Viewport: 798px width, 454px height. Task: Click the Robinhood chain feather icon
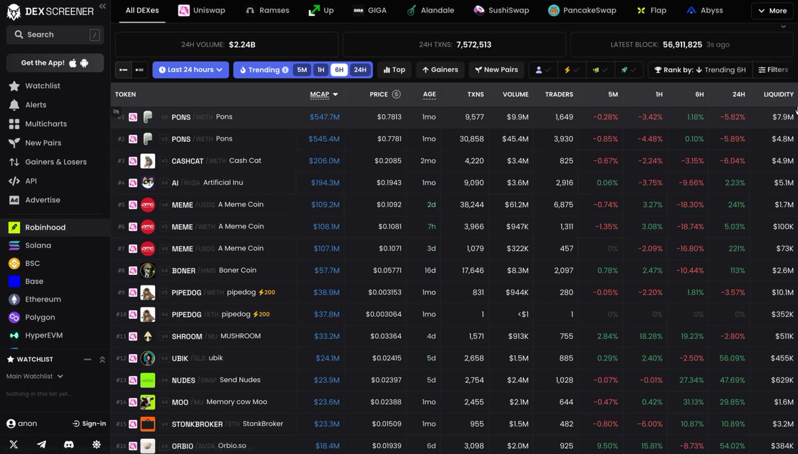(x=14, y=228)
